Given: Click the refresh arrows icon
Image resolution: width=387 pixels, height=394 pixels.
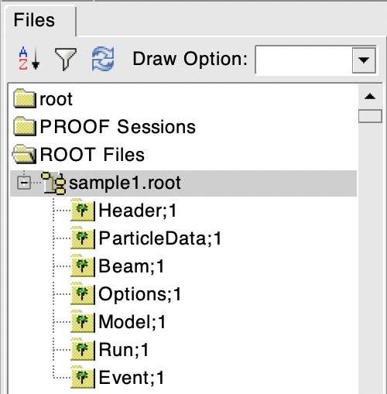Looking at the screenshot, I should pos(103,59).
